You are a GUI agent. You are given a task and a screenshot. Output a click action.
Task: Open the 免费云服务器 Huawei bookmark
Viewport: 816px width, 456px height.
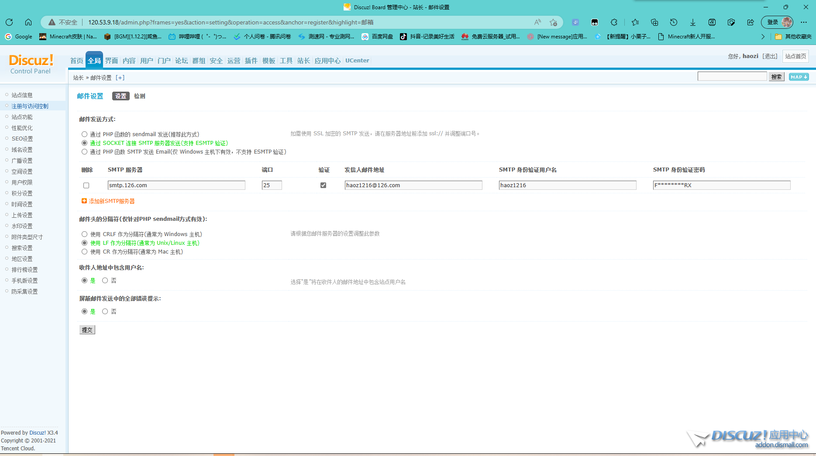click(491, 37)
